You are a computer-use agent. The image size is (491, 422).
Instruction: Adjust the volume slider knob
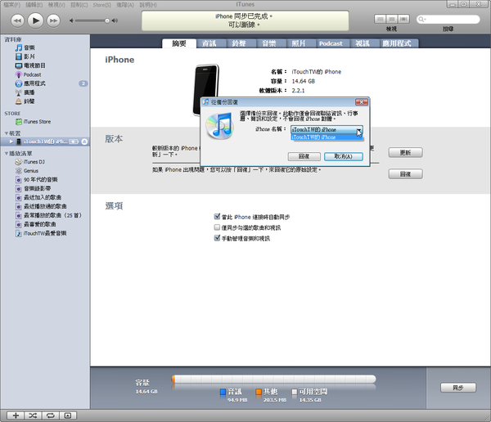(x=107, y=20)
